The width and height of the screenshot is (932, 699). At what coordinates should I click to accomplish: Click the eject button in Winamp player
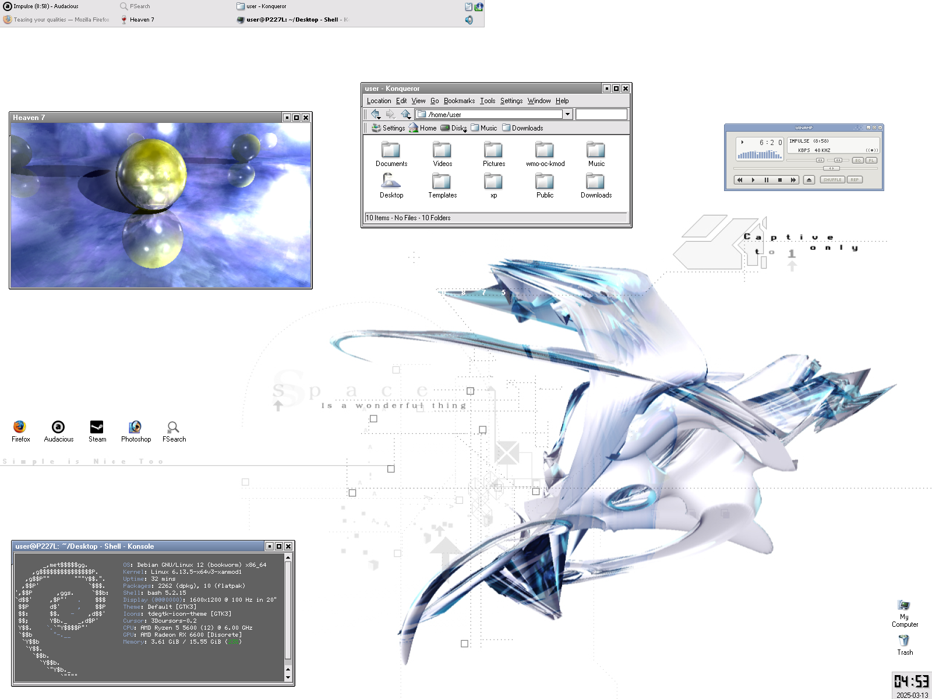[809, 180]
